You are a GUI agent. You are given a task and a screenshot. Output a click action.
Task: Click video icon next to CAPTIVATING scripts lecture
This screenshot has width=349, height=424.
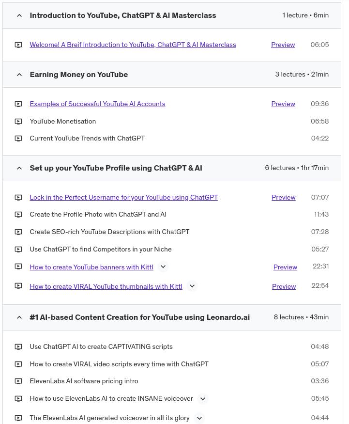click(18, 346)
